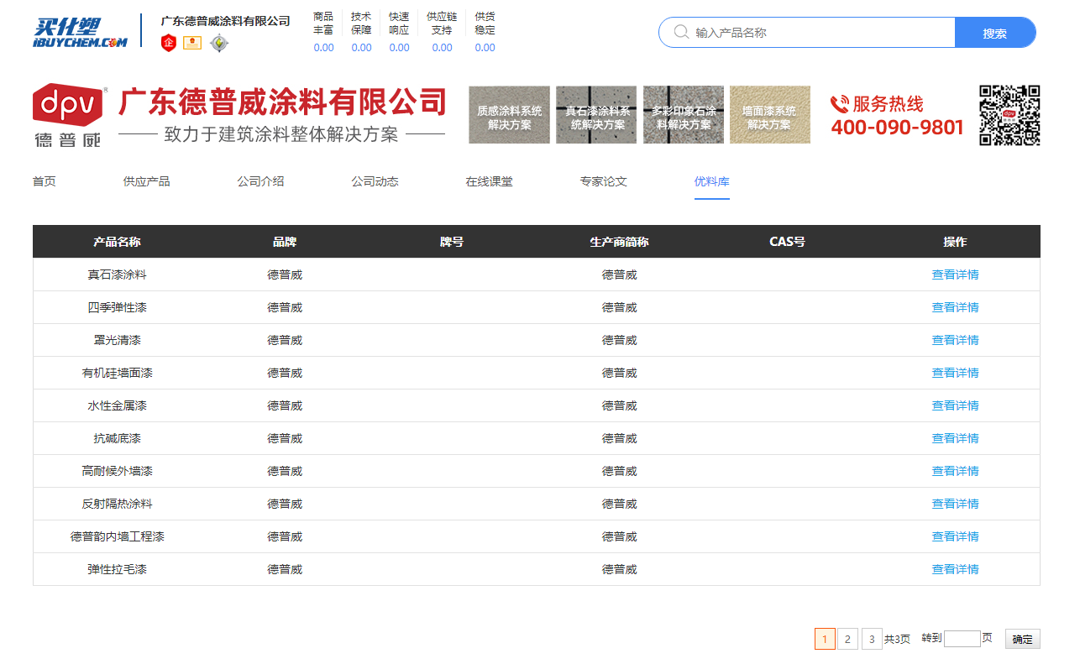Viewport: 1080px width, 664px height.
Task: Click the blue 搜索 button
Action: pyautogui.click(x=995, y=33)
